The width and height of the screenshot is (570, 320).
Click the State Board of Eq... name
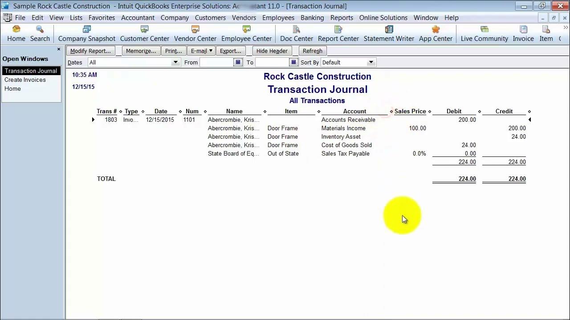[x=233, y=153]
